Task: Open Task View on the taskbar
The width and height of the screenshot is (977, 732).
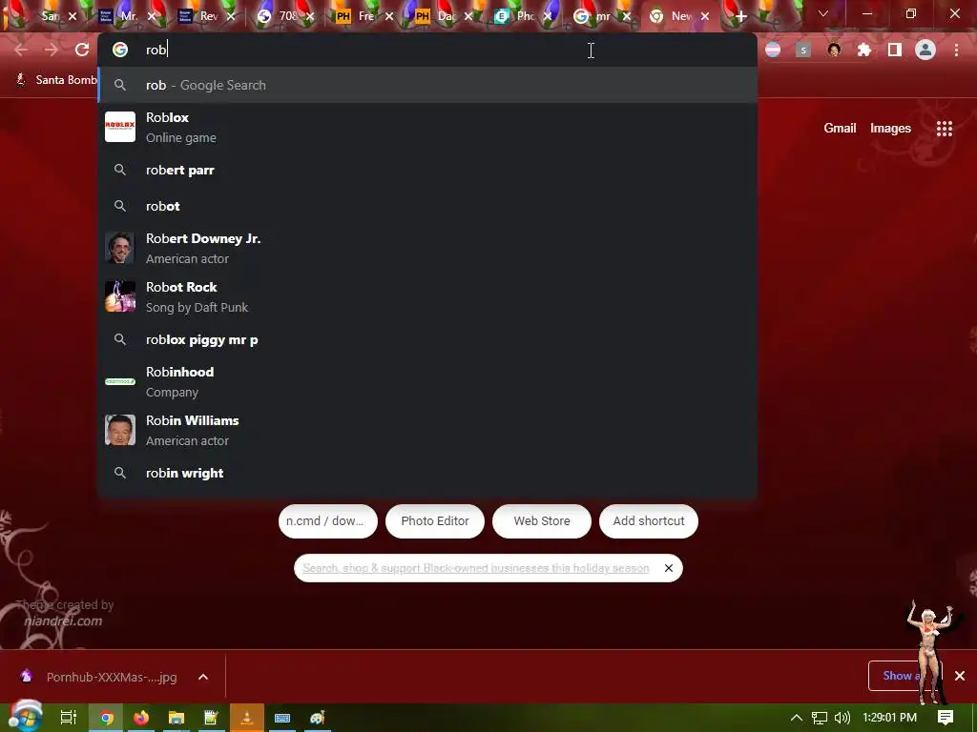Action: click(69, 718)
